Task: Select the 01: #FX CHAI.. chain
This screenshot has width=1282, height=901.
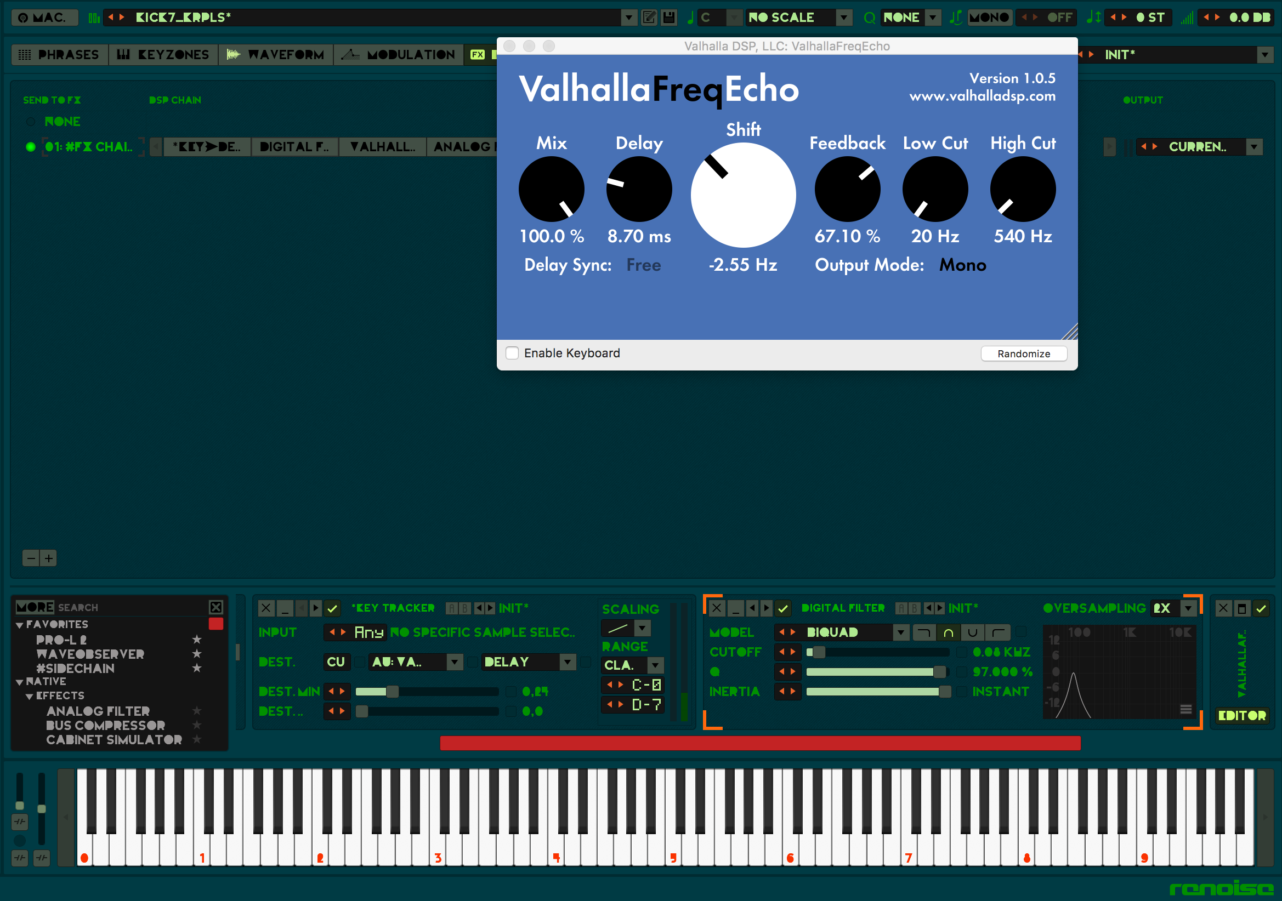Action: coord(89,147)
